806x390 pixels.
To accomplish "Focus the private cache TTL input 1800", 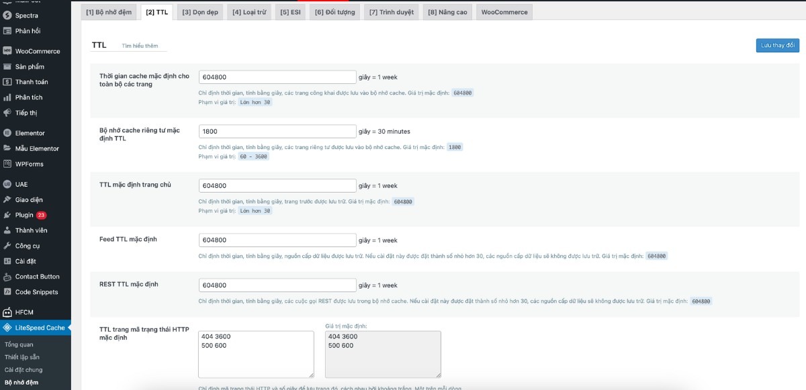I will (x=277, y=132).
